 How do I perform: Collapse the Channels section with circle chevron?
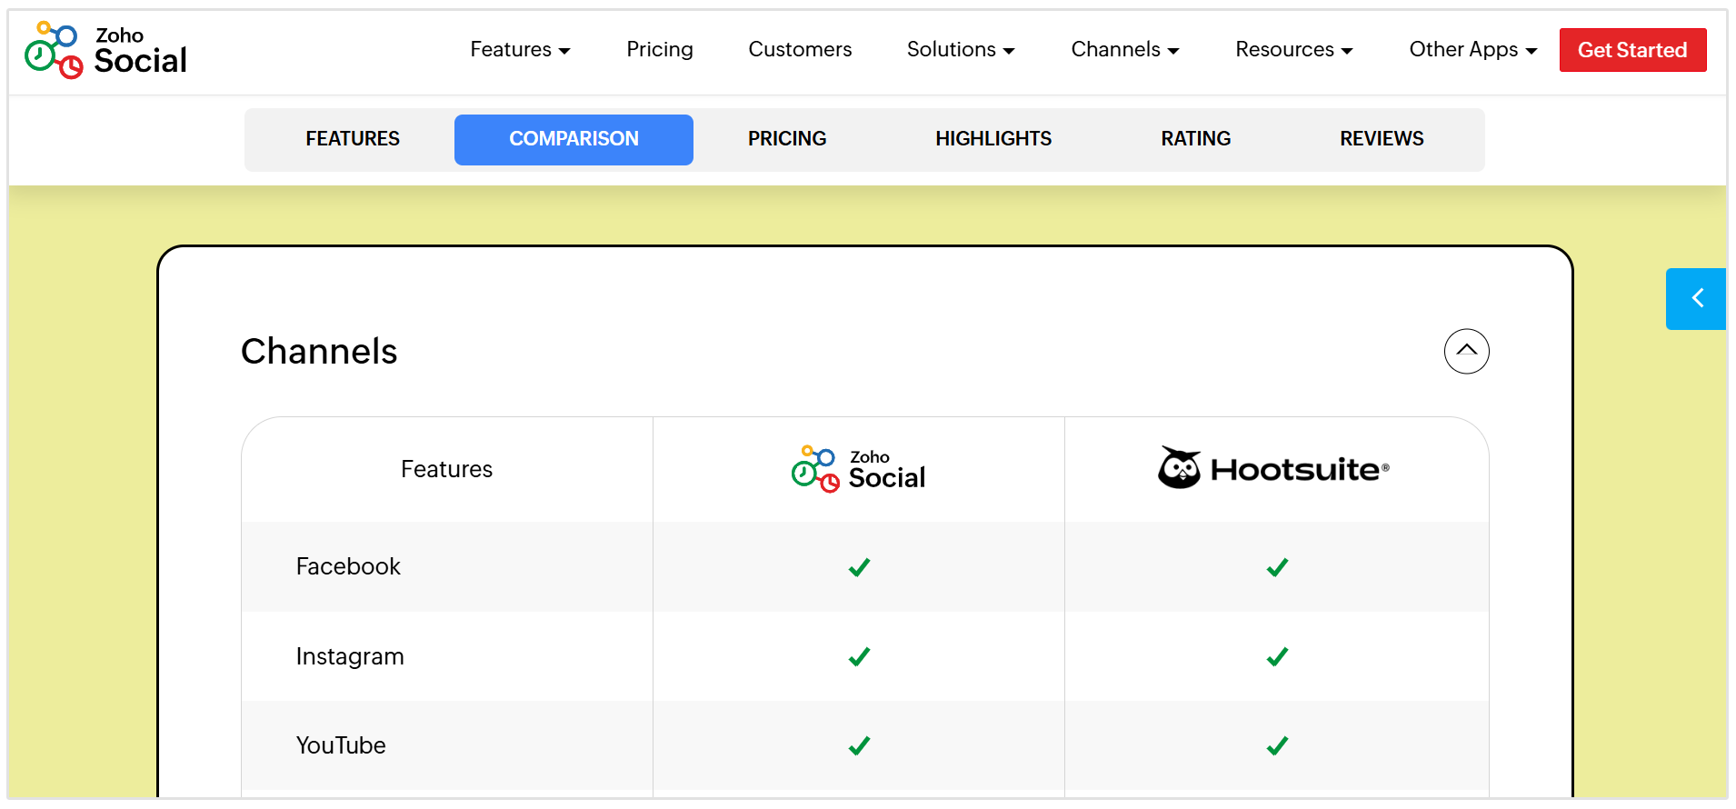pos(1466,351)
